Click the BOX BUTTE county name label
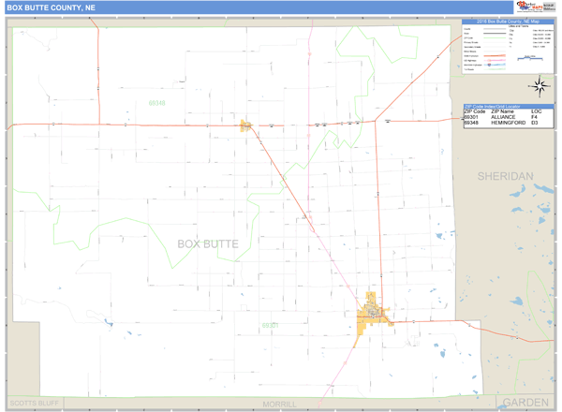 click(207, 243)
